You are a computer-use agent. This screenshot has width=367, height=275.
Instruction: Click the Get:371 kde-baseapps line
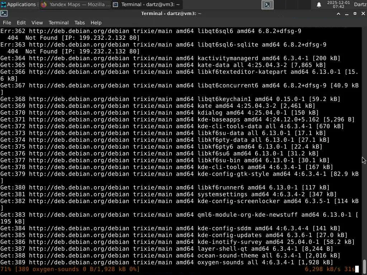(x=177, y=119)
